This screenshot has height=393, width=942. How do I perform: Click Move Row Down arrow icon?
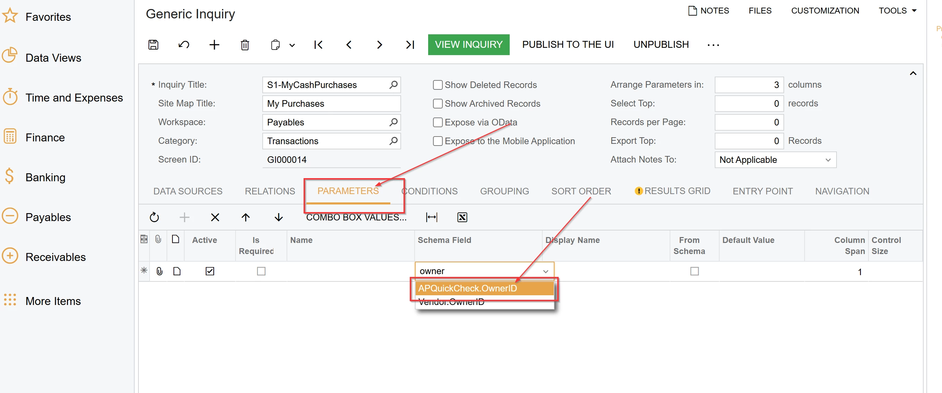[279, 217]
